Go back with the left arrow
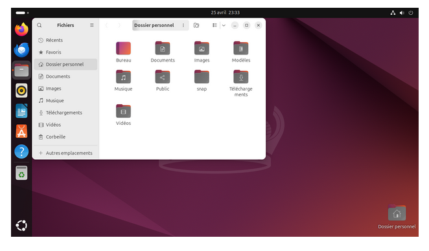This screenshot has height=251, width=429. coord(106,25)
